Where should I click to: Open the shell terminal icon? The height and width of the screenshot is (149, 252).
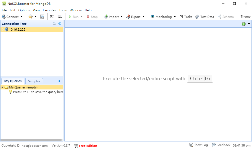coord(52,17)
